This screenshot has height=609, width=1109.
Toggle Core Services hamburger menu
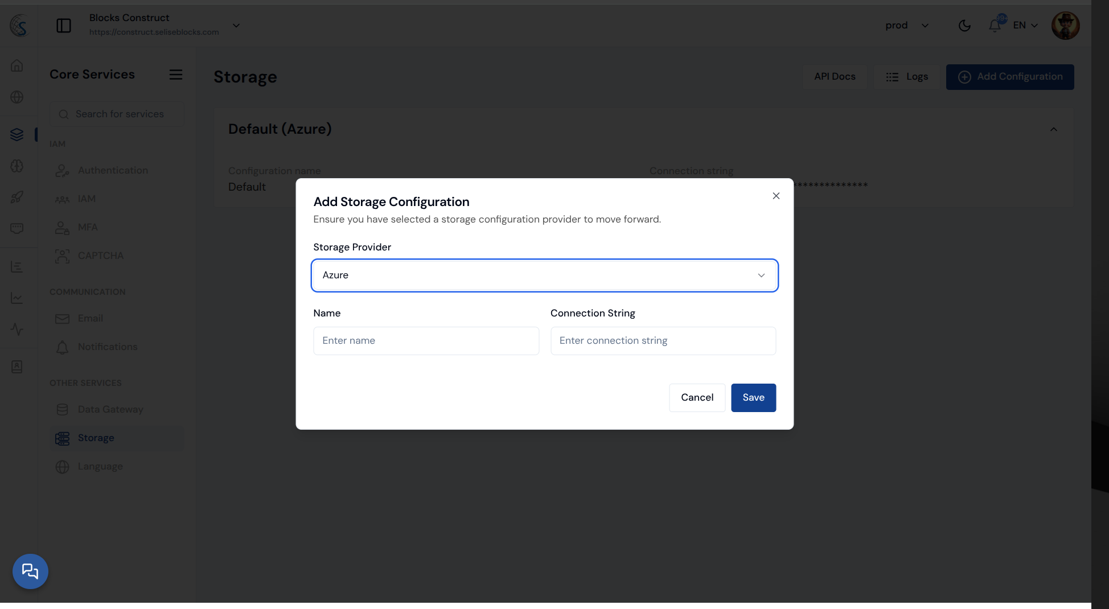pos(176,75)
